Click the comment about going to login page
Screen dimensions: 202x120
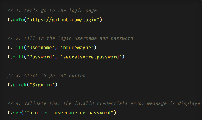tap(52, 10)
